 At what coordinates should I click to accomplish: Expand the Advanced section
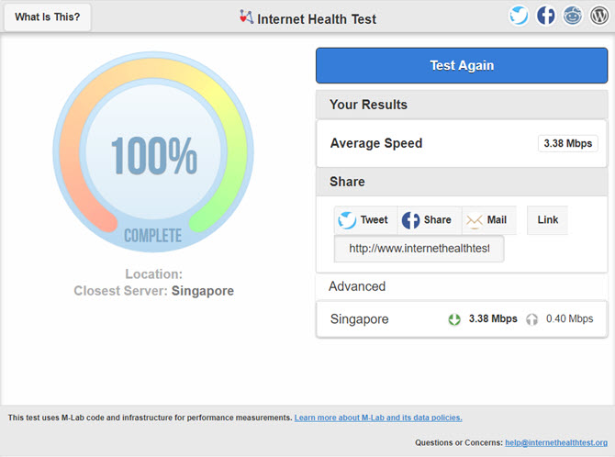click(x=462, y=286)
